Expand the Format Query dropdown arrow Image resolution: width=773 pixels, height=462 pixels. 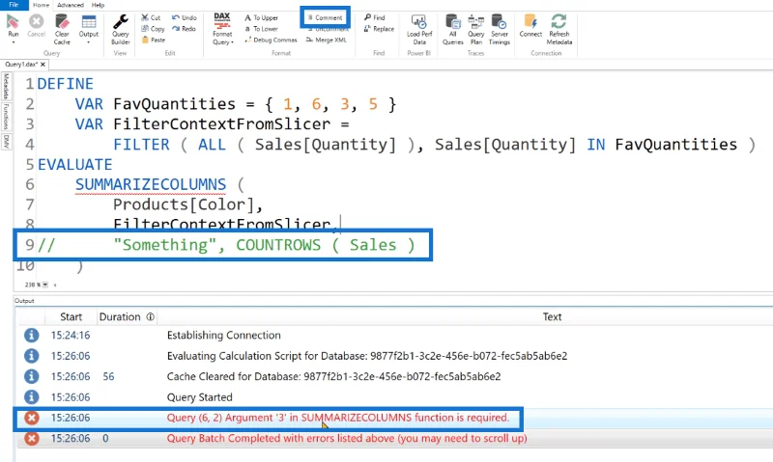232,42
